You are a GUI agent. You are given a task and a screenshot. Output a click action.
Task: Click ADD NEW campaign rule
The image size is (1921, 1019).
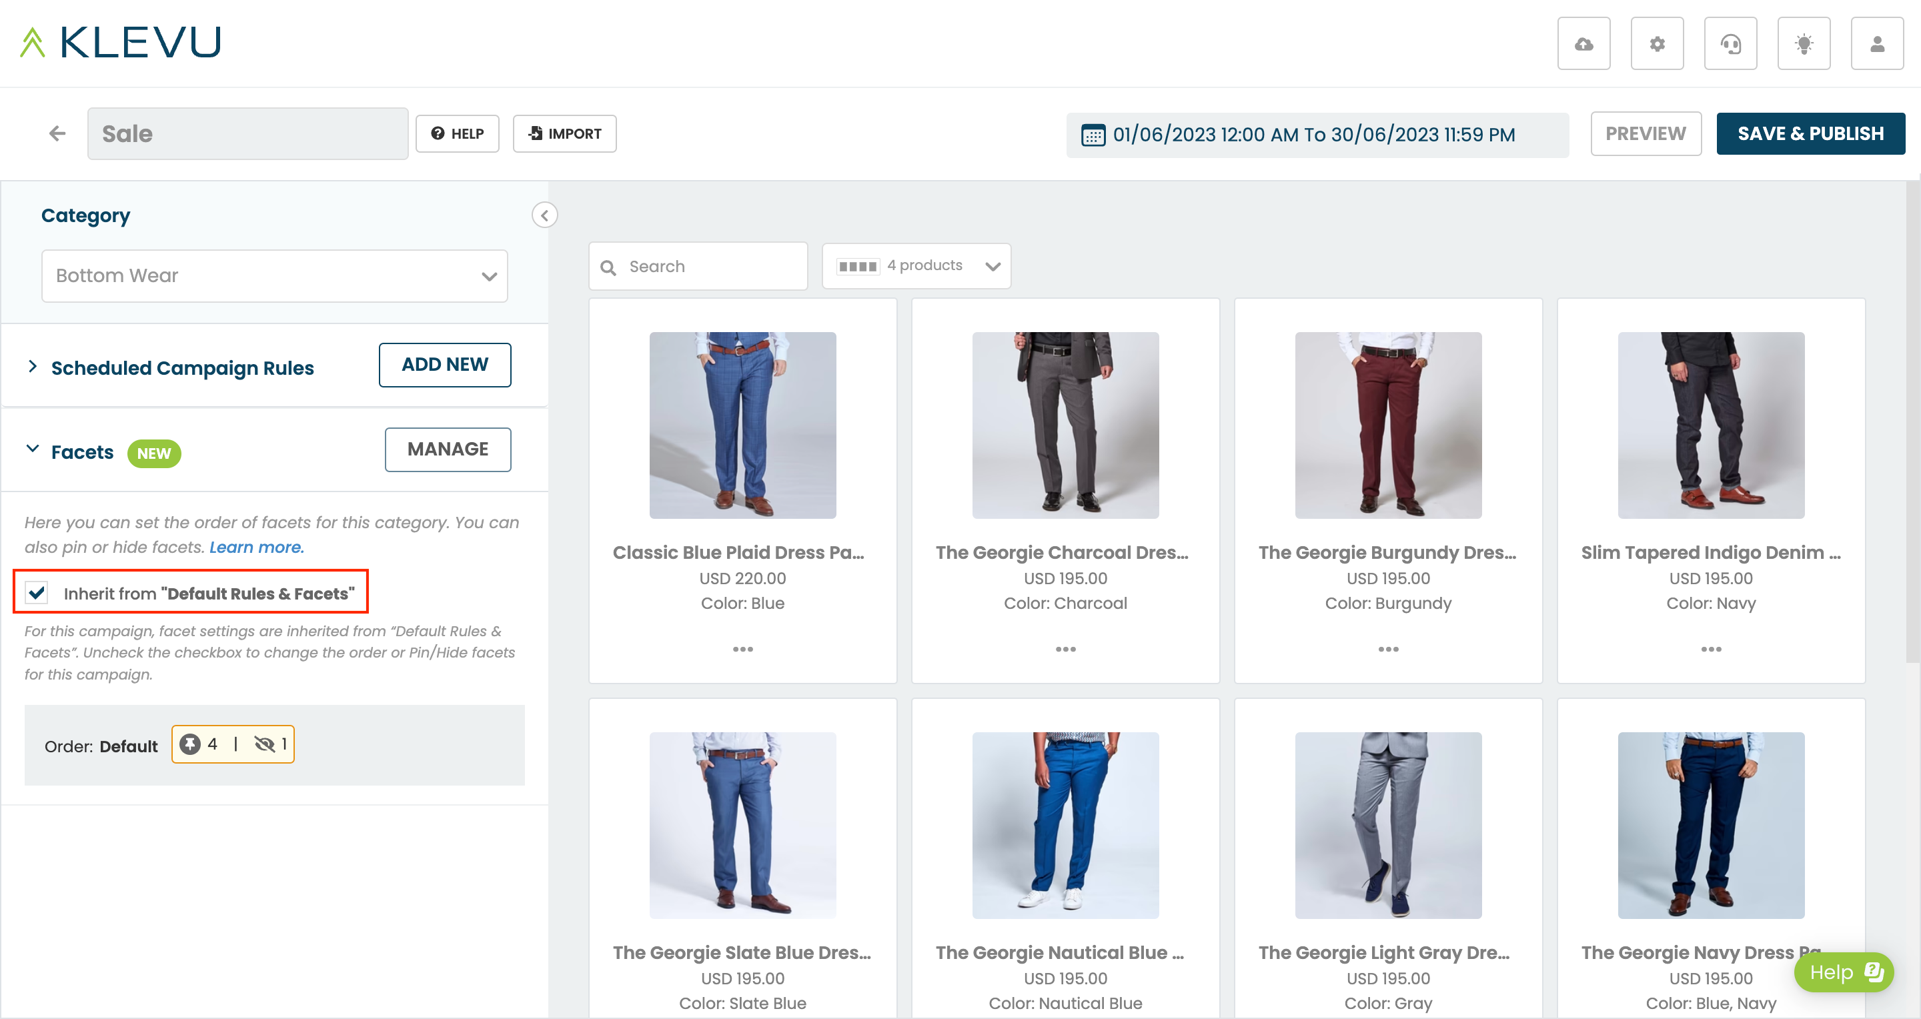pos(445,365)
